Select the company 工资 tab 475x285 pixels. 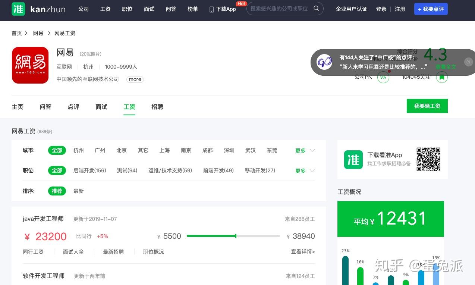129,107
